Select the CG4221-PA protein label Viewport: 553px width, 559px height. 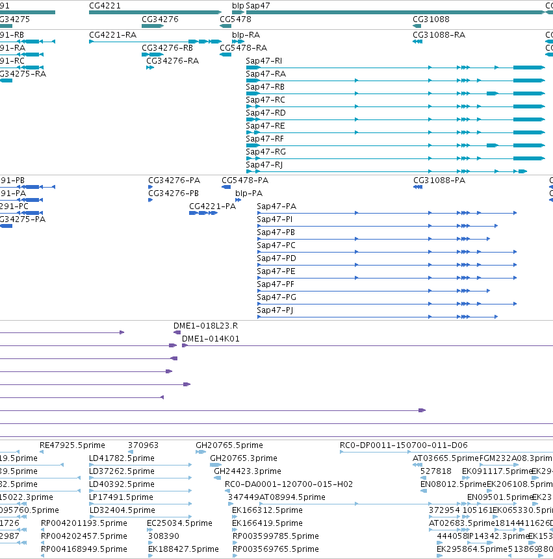(212, 206)
